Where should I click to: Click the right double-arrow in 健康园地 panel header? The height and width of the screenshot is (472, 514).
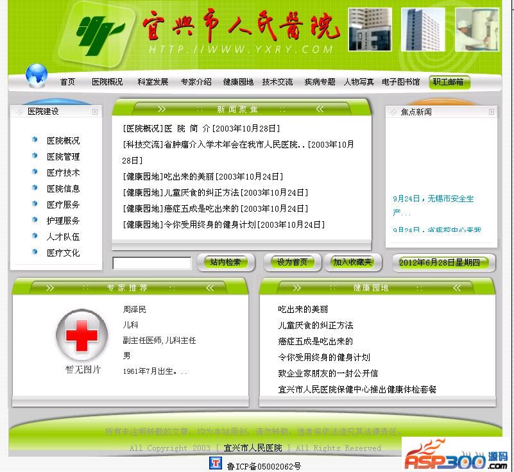click(x=296, y=288)
